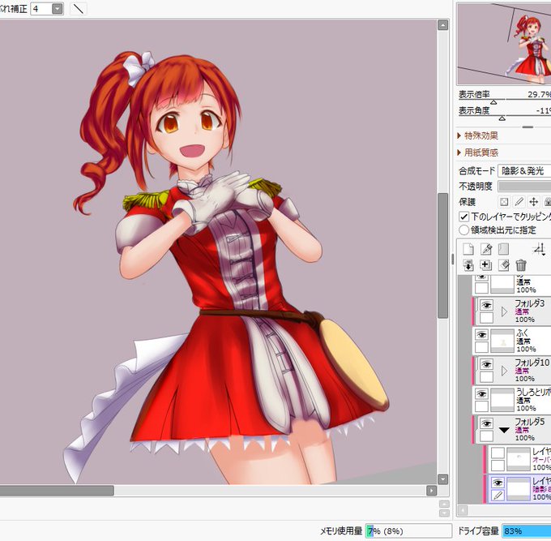The image size is (551, 541).
Task: Toggle the lower box under うしろとリボ's eye
Action: coord(481,406)
